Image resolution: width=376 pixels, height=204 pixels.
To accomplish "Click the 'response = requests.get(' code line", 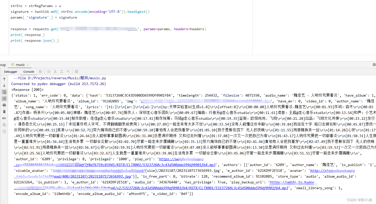I will 108,29.
